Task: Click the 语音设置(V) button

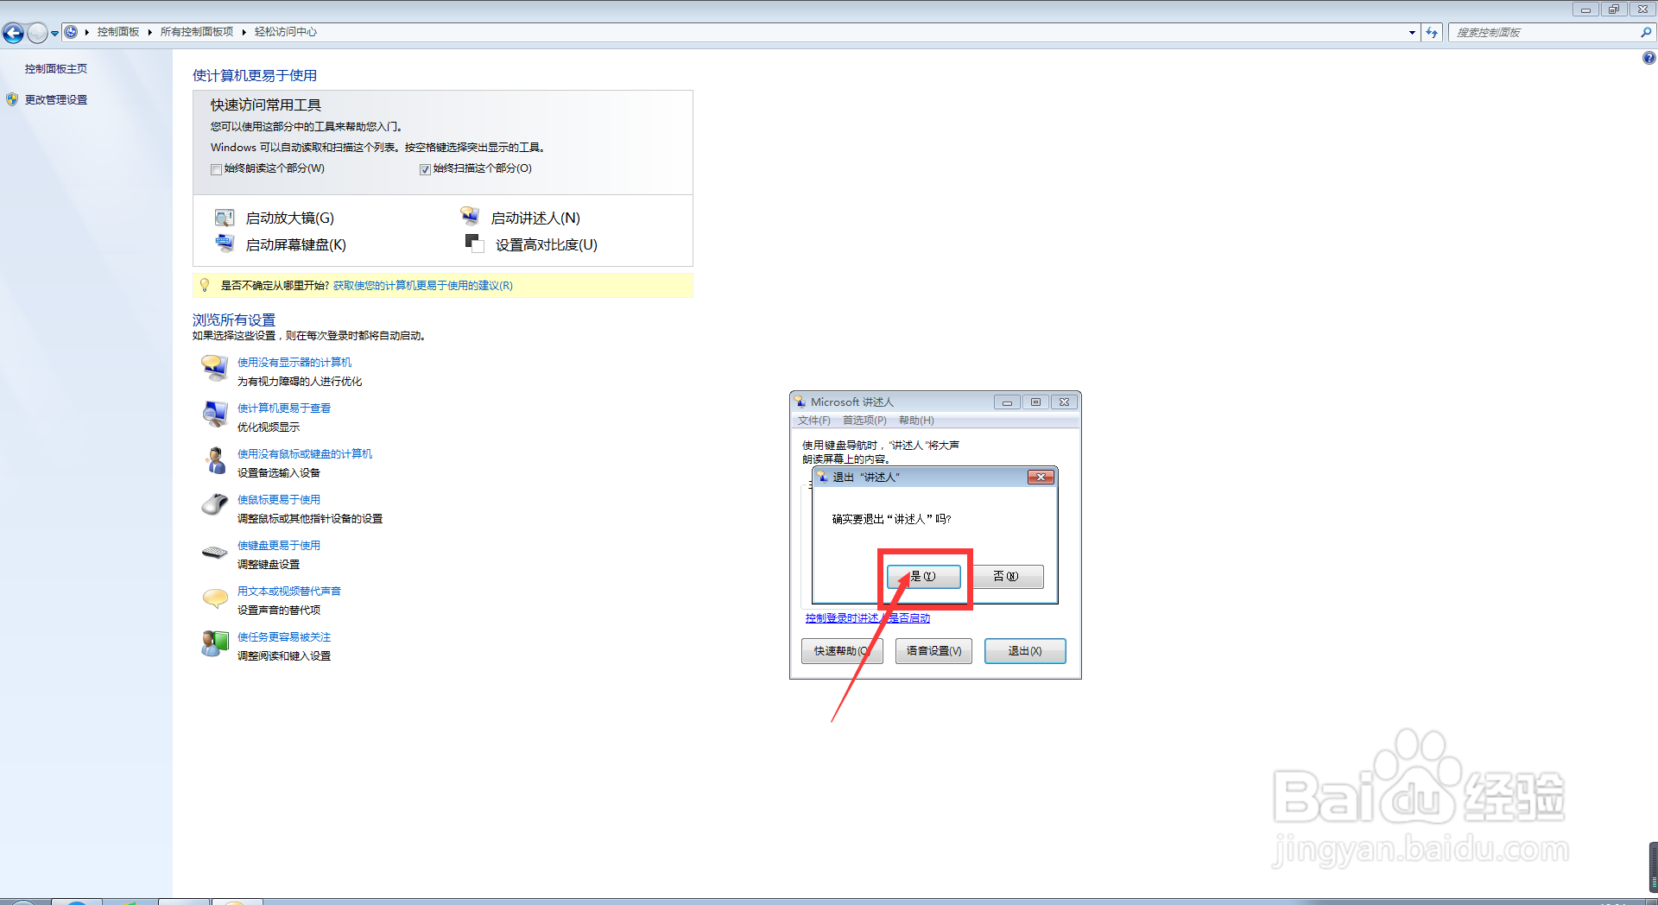Action: (x=933, y=651)
